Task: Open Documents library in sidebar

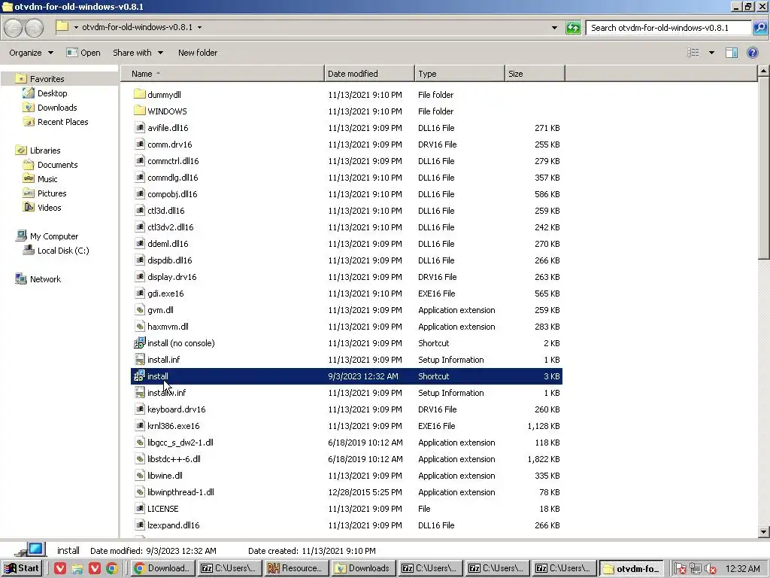Action: point(57,165)
